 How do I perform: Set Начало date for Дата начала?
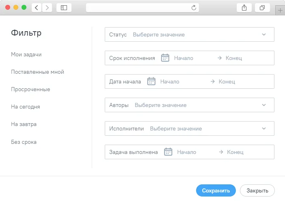(170, 81)
